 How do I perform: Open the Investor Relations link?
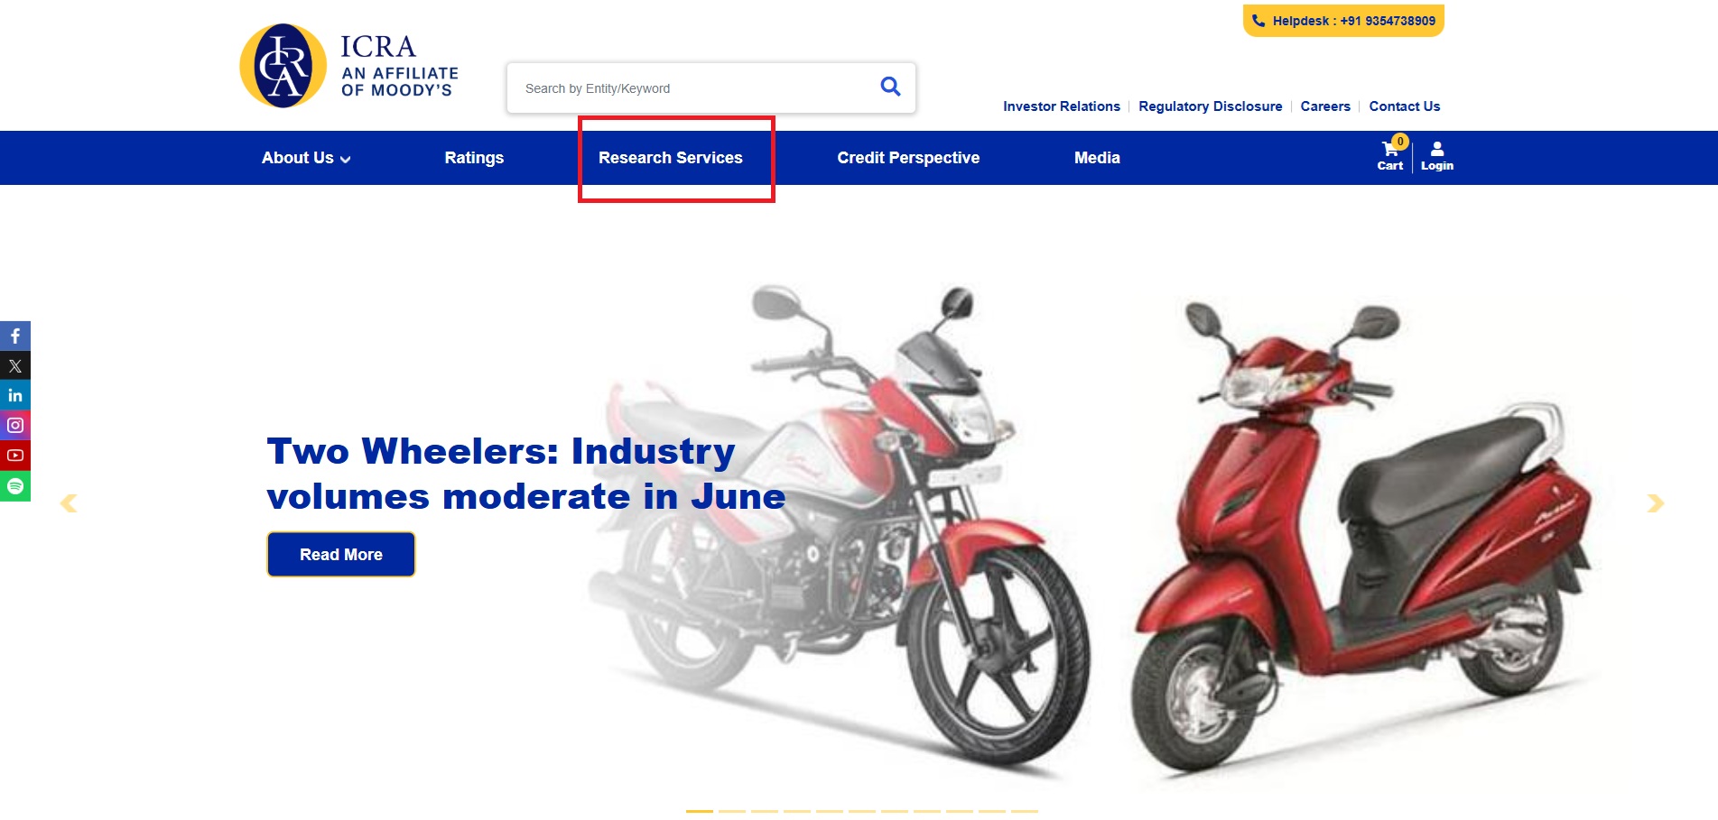[1061, 106]
